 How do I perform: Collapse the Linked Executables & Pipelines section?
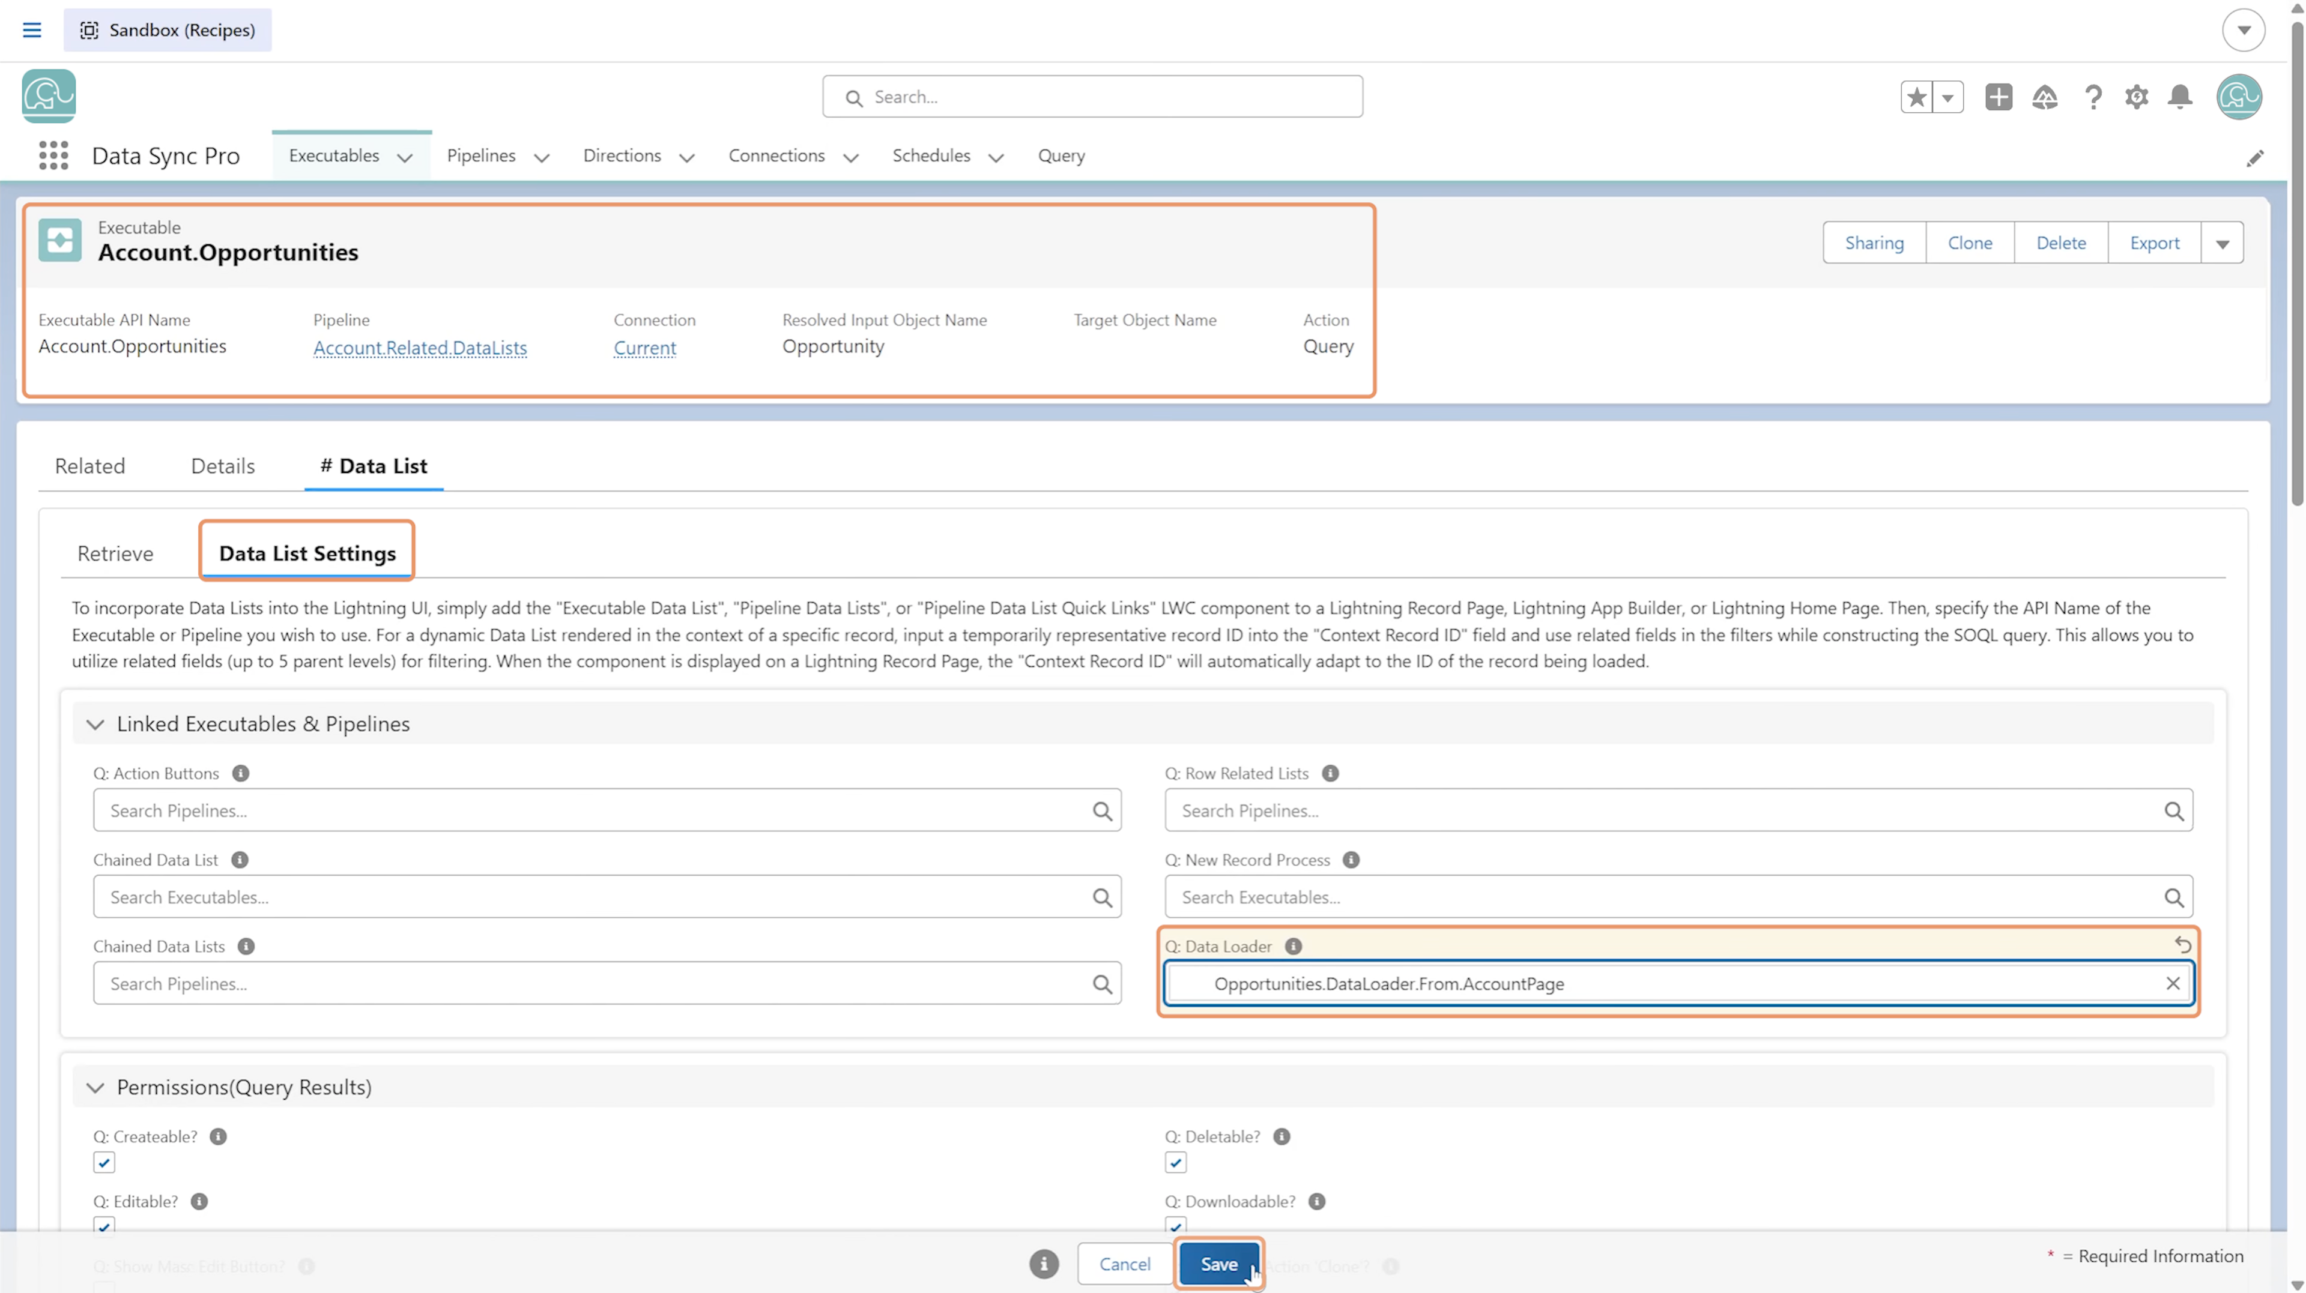tap(95, 724)
